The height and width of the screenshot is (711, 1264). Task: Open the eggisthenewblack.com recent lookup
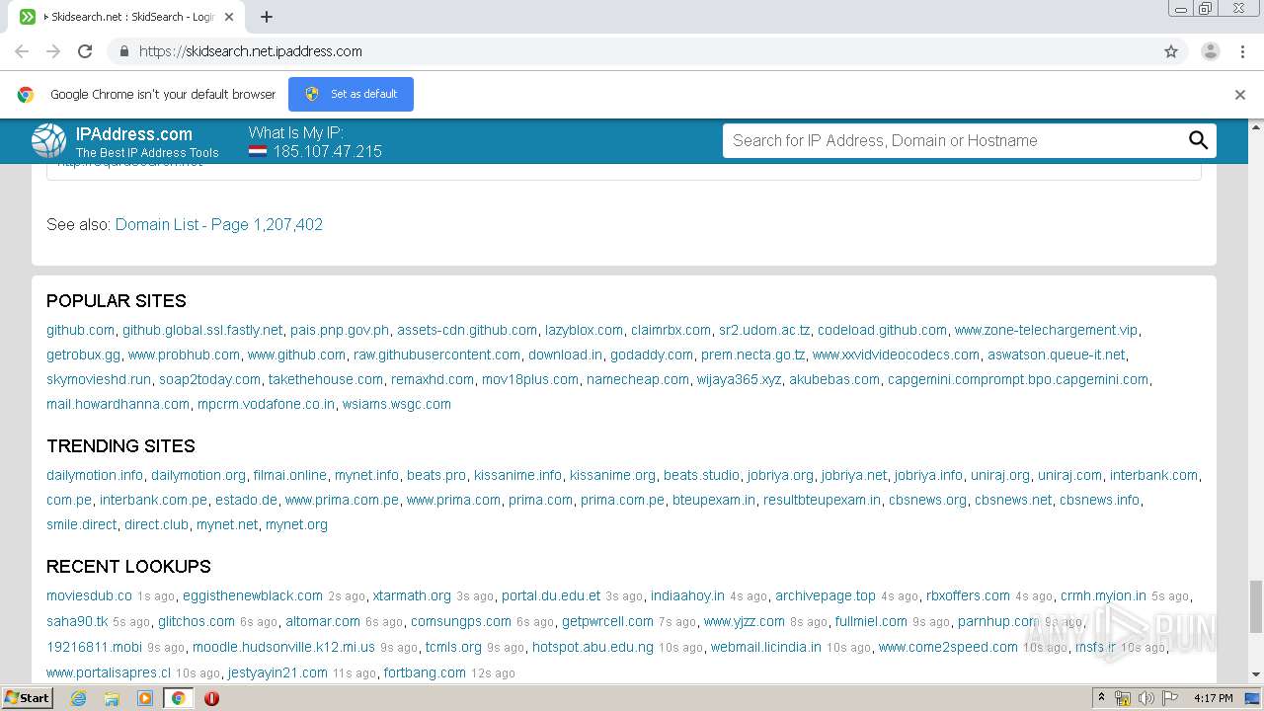pos(253,595)
